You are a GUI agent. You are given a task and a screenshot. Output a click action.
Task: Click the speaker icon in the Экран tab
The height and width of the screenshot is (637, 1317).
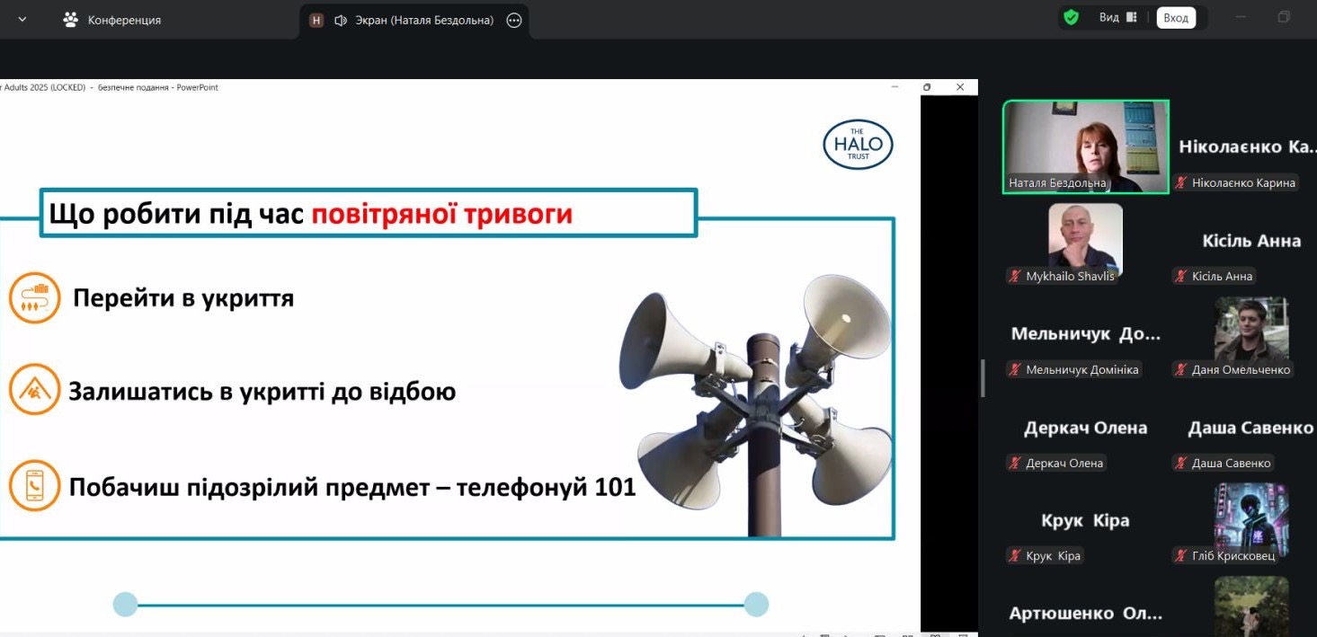(x=341, y=20)
